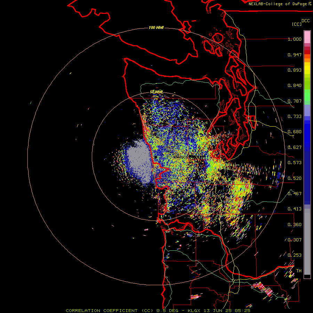This screenshot has height=313, width=313.
Task: Click the Correlation Coefficient KLGX caption
Action: click(158, 311)
